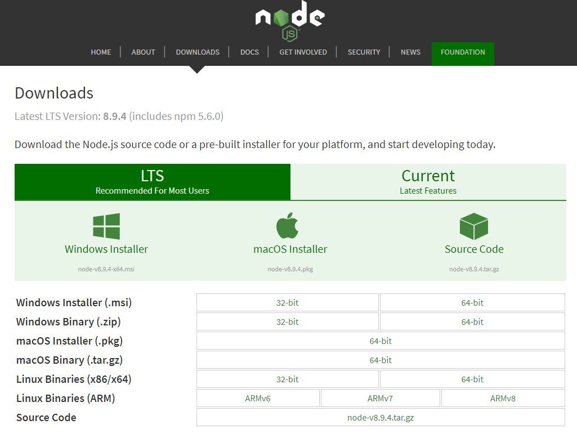This screenshot has width=577, height=438.
Task: Click the macOS Binary (.tar.gz) row label
Action: click(x=70, y=360)
